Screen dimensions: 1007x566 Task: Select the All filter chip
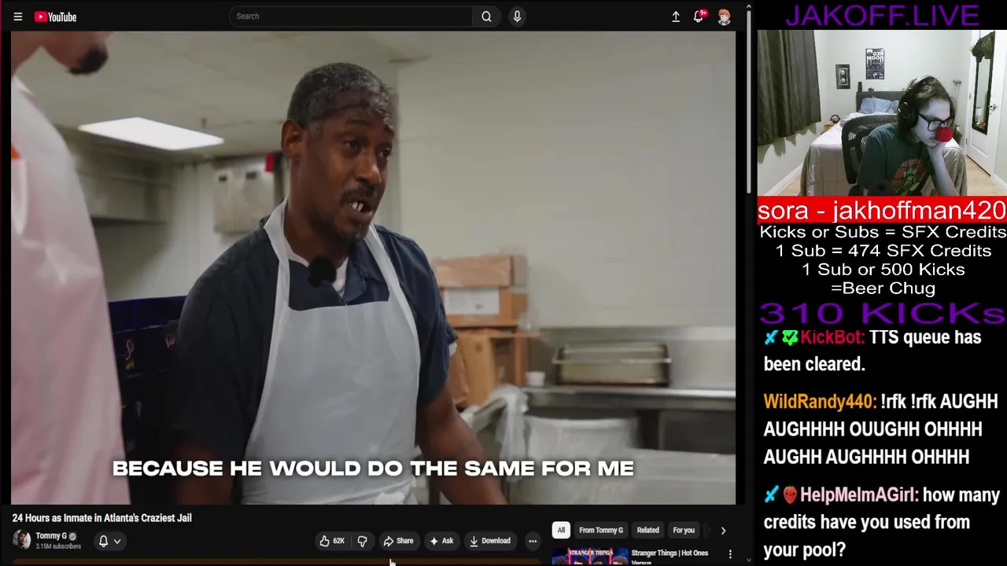(x=561, y=531)
